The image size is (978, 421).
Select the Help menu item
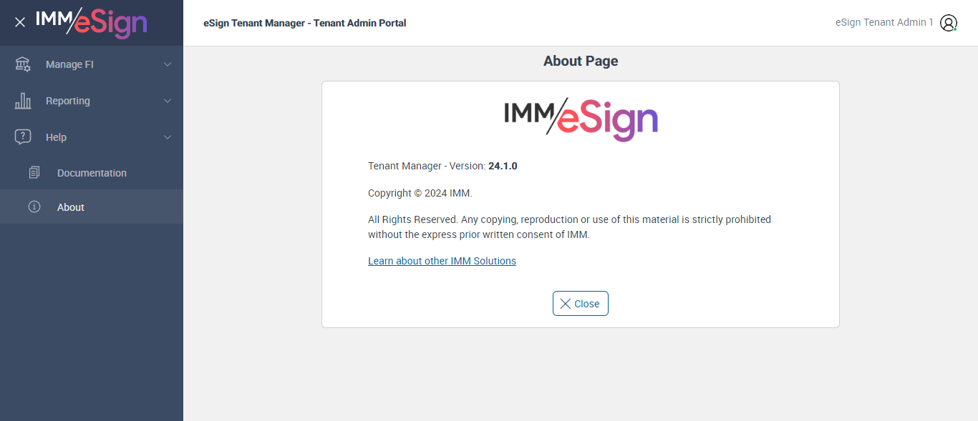click(x=92, y=137)
